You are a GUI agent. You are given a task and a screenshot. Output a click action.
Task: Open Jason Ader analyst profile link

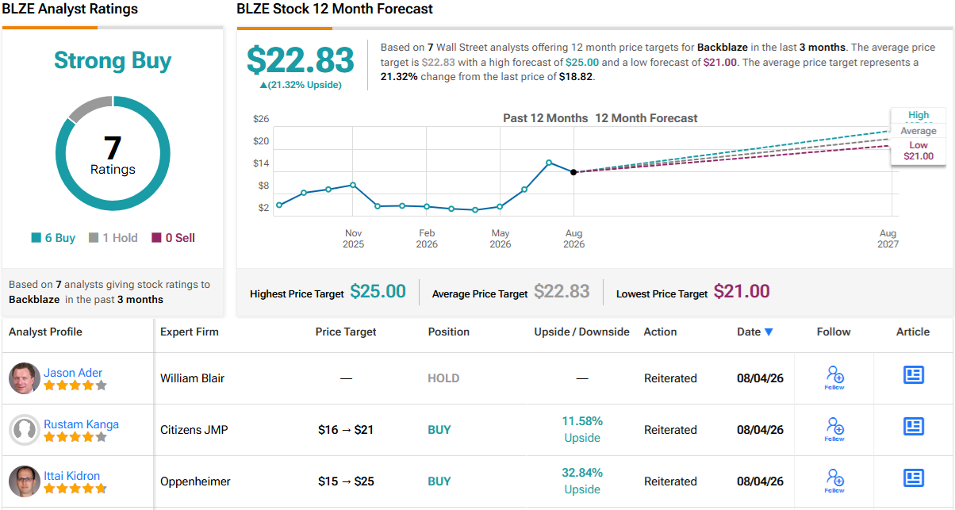pyautogui.click(x=73, y=373)
